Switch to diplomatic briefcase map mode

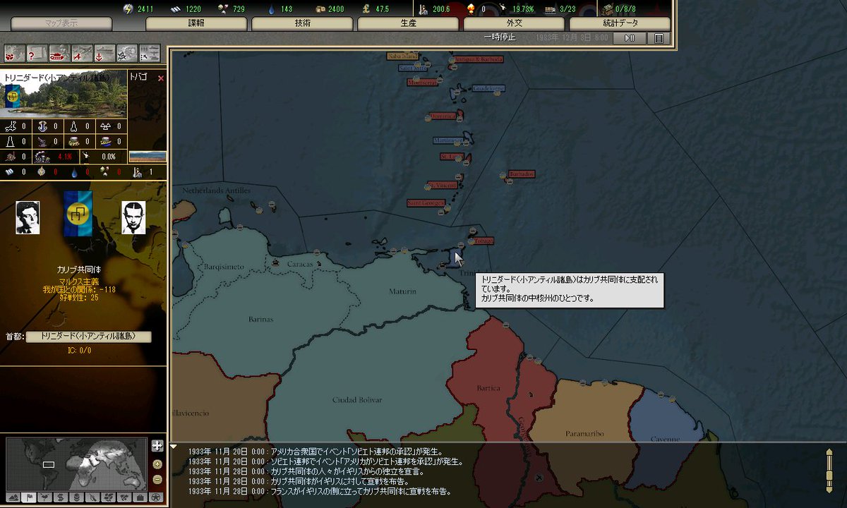click(140, 497)
